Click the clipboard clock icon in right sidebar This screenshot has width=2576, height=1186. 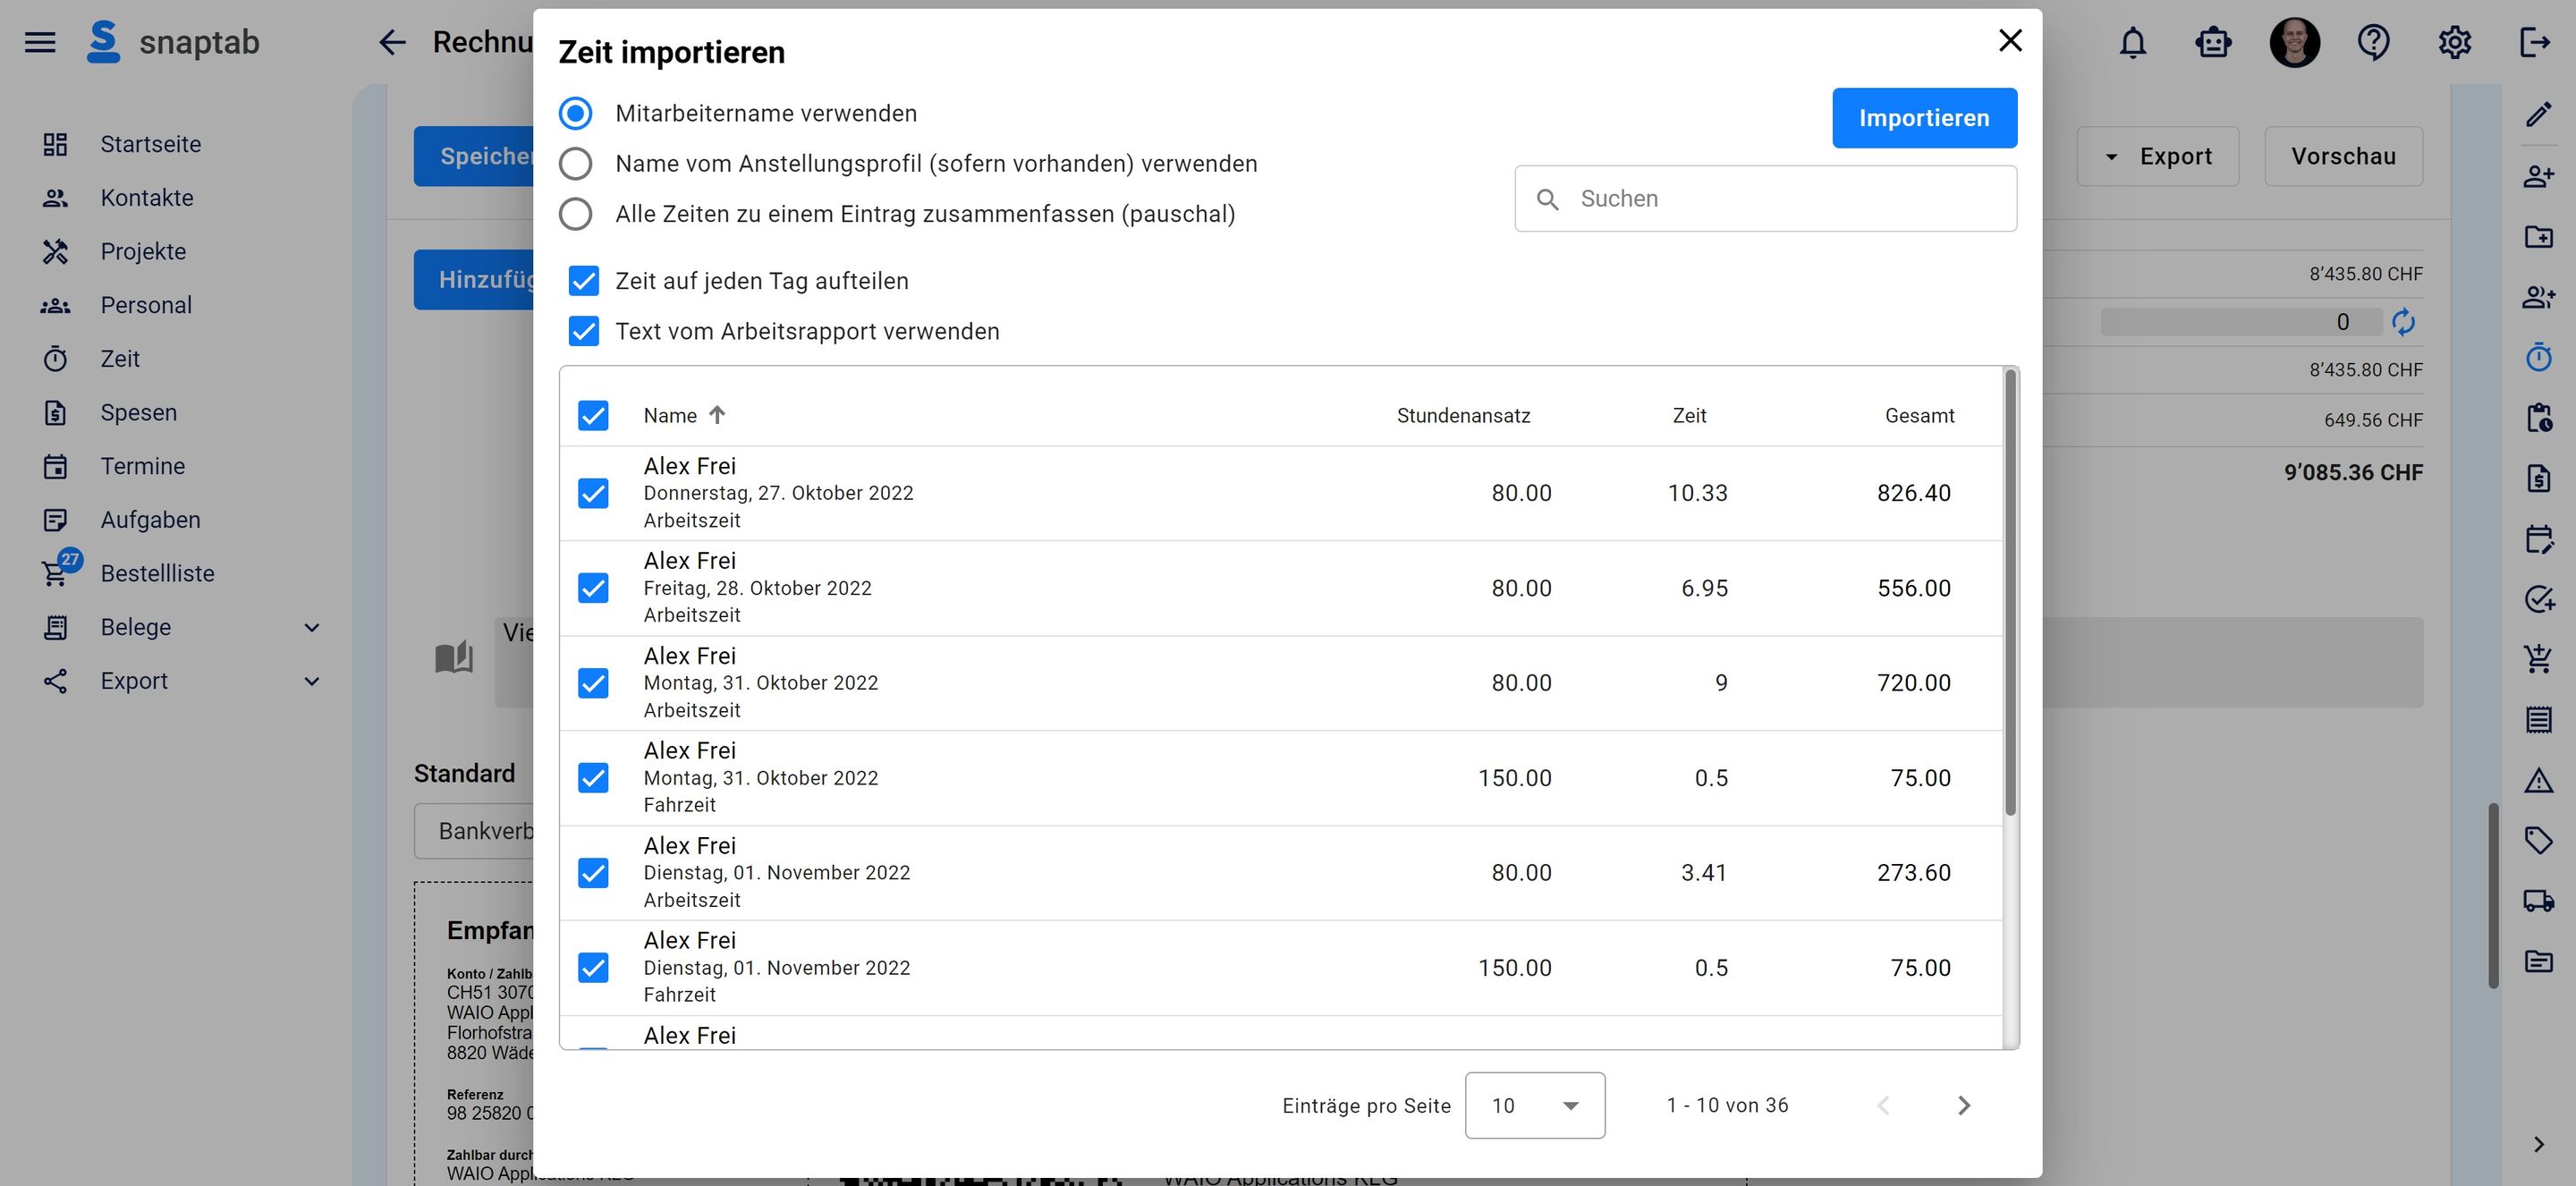coord(2538,417)
